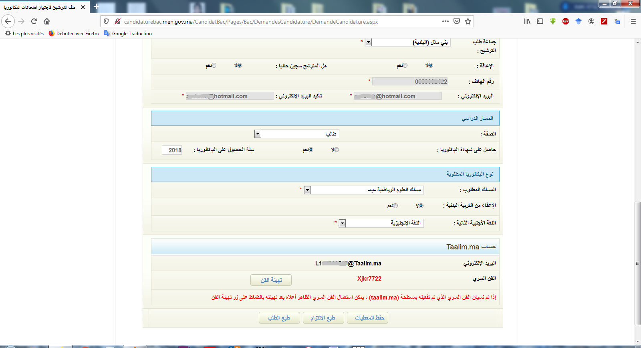Close the current browser tab
Viewport: 641px width, 348px height.
tap(83, 7)
